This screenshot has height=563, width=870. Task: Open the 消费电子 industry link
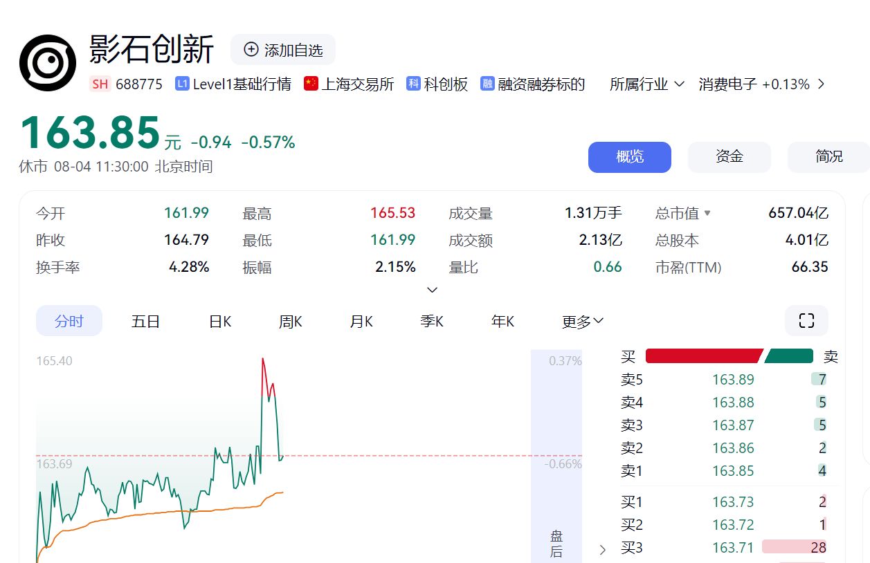[x=727, y=84]
